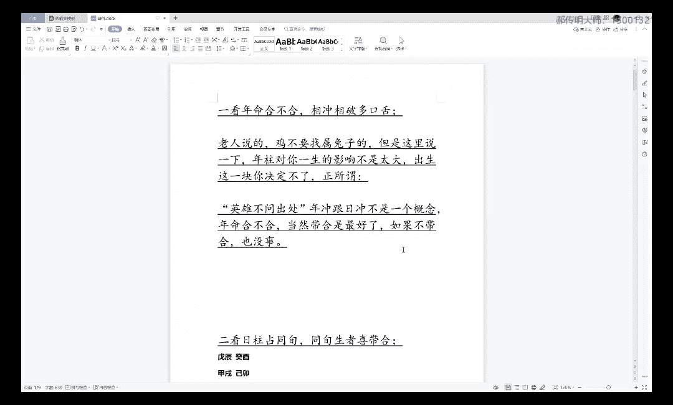
Task: Click the Clear Formatting eraser icon
Action: coord(153,40)
